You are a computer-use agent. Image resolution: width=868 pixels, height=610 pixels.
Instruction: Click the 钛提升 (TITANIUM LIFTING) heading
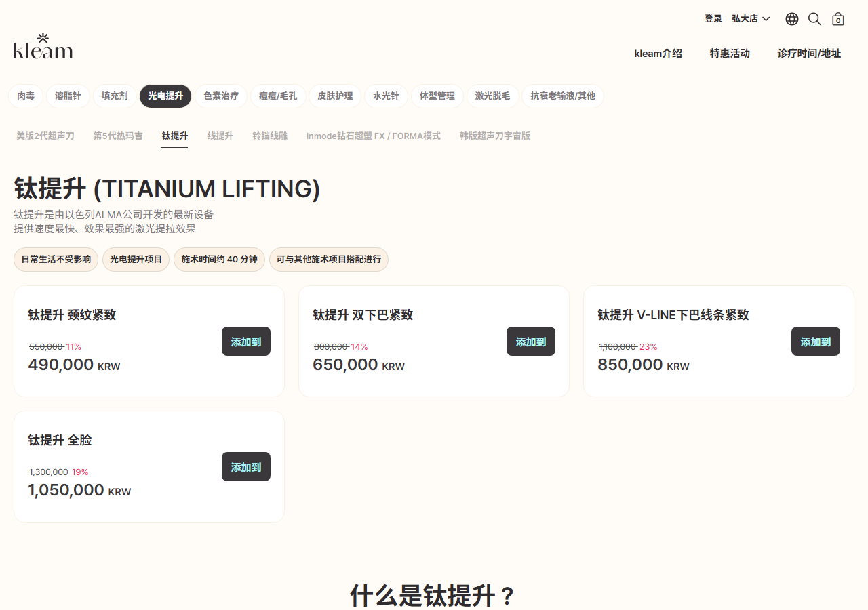click(x=167, y=189)
